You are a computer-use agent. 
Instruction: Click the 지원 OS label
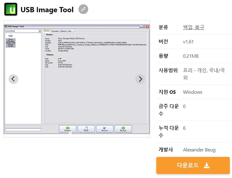click(167, 92)
